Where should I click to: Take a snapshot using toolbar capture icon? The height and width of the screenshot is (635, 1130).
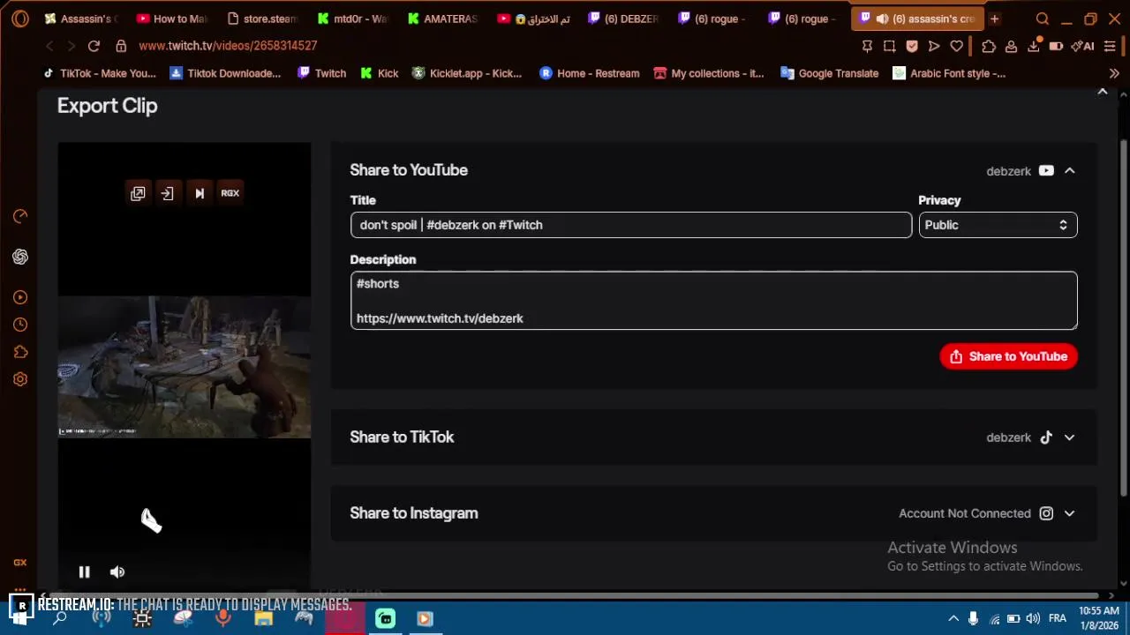(x=889, y=46)
